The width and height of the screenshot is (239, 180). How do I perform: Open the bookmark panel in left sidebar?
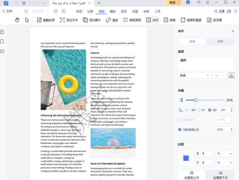coord(2,42)
